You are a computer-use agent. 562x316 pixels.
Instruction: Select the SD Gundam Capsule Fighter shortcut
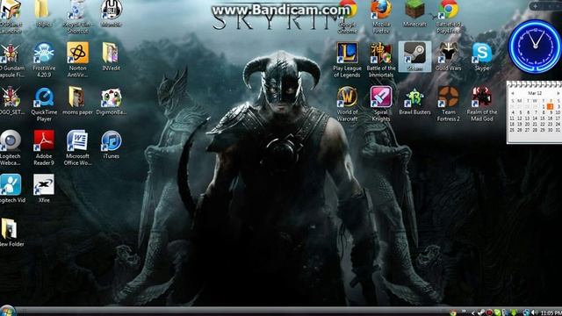(11, 61)
